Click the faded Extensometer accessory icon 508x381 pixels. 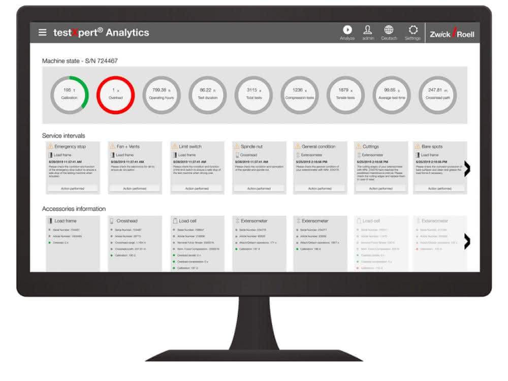coord(418,221)
